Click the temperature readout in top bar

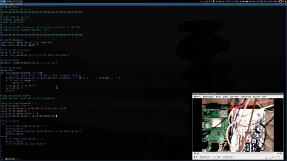(208, 1)
